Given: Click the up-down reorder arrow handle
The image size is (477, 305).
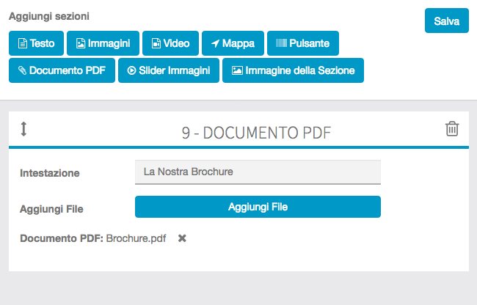Looking at the screenshot, I should coord(23,129).
